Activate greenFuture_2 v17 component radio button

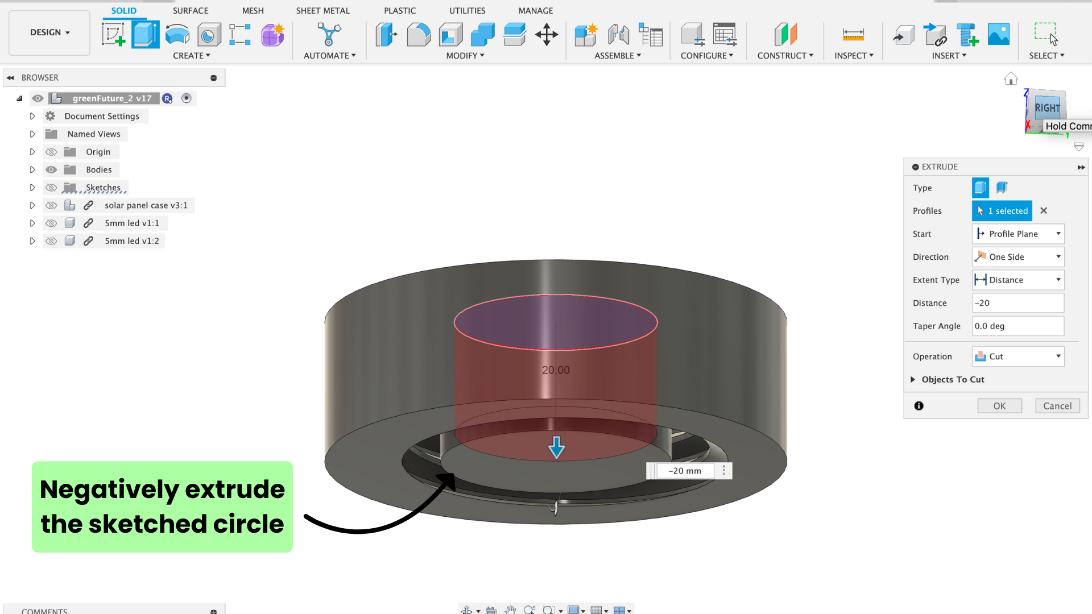pos(186,98)
